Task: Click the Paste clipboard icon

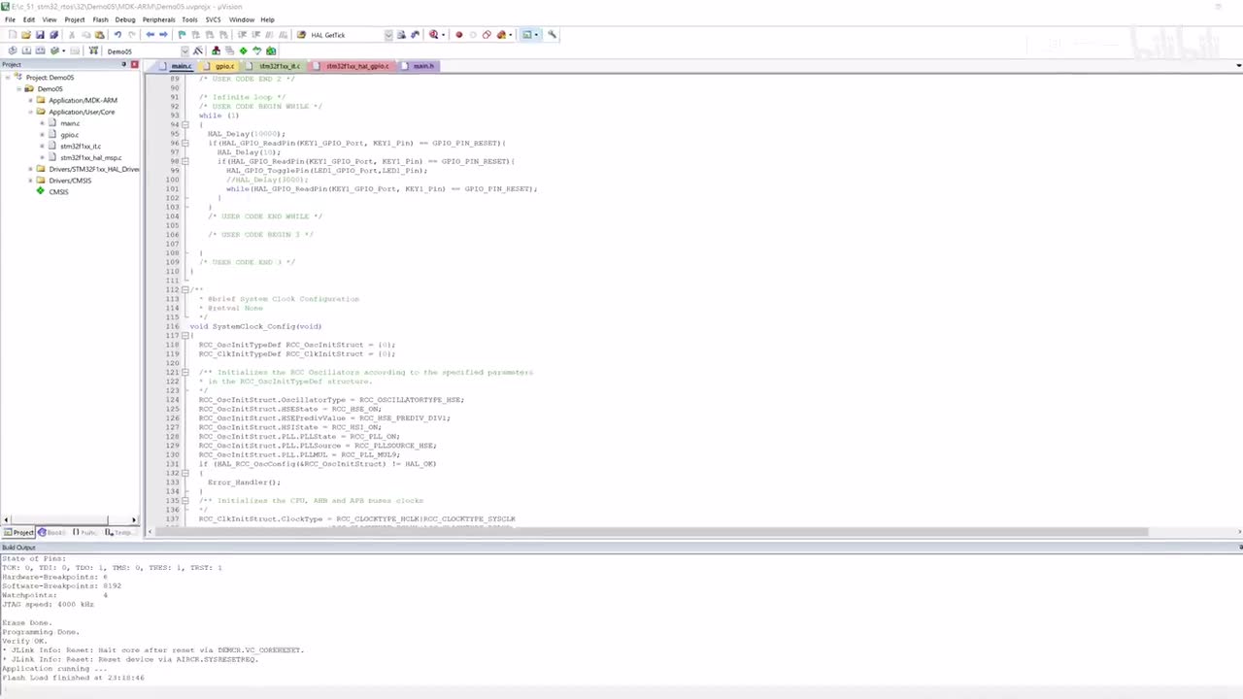Action: point(99,35)
